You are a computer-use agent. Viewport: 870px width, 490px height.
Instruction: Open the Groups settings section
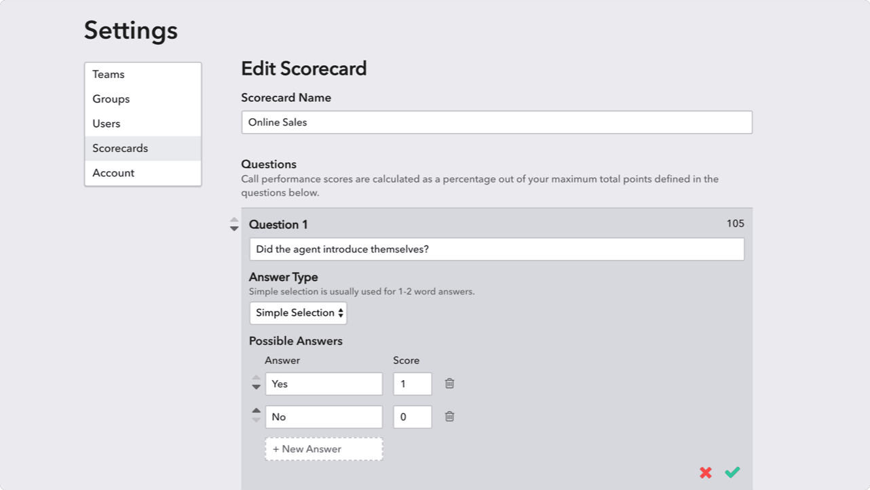pos(143,99)
